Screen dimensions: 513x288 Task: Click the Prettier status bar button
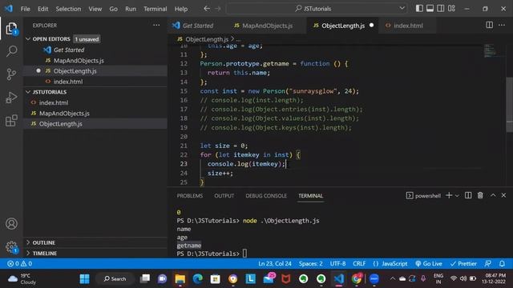click(x=463, y=263)
